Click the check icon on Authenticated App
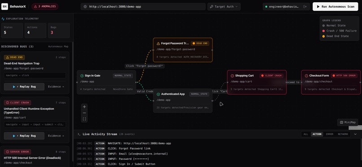The height and width of the screenshot is (167, 362). tap(158, 94)
